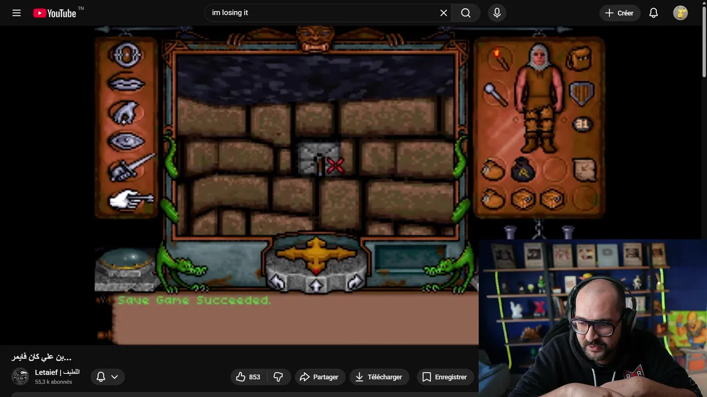Click the second wooden box in inventory
The image size is (707, 397).
click(552, 199)
